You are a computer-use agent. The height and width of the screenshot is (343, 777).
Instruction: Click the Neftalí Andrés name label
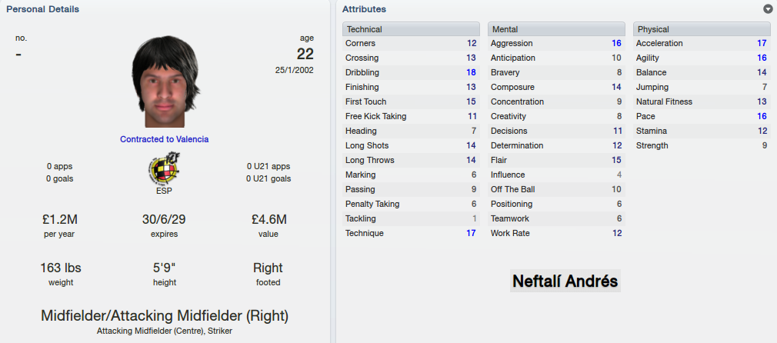565,281
